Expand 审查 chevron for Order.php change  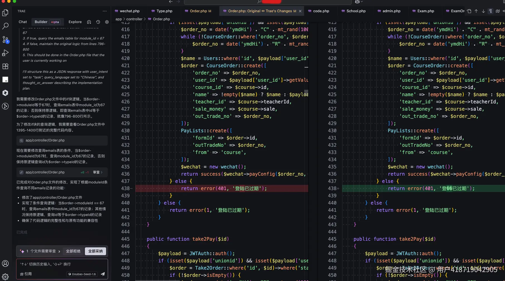pos(98,172)
